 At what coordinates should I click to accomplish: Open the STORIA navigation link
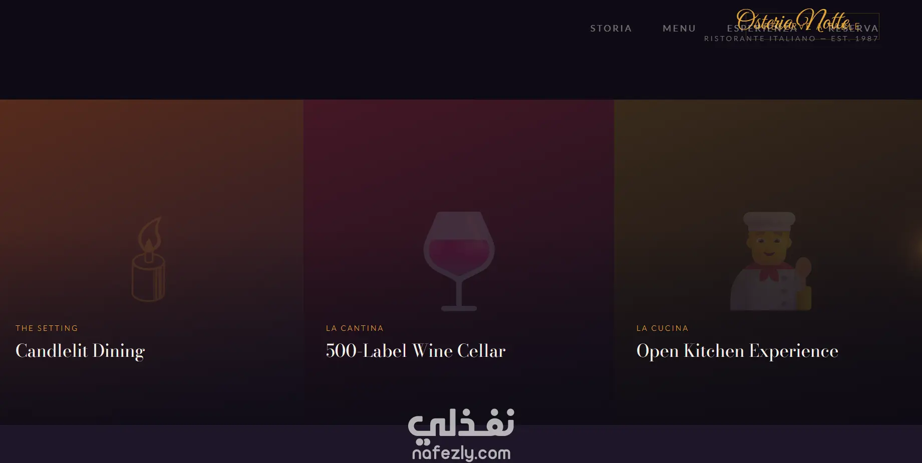611,29
